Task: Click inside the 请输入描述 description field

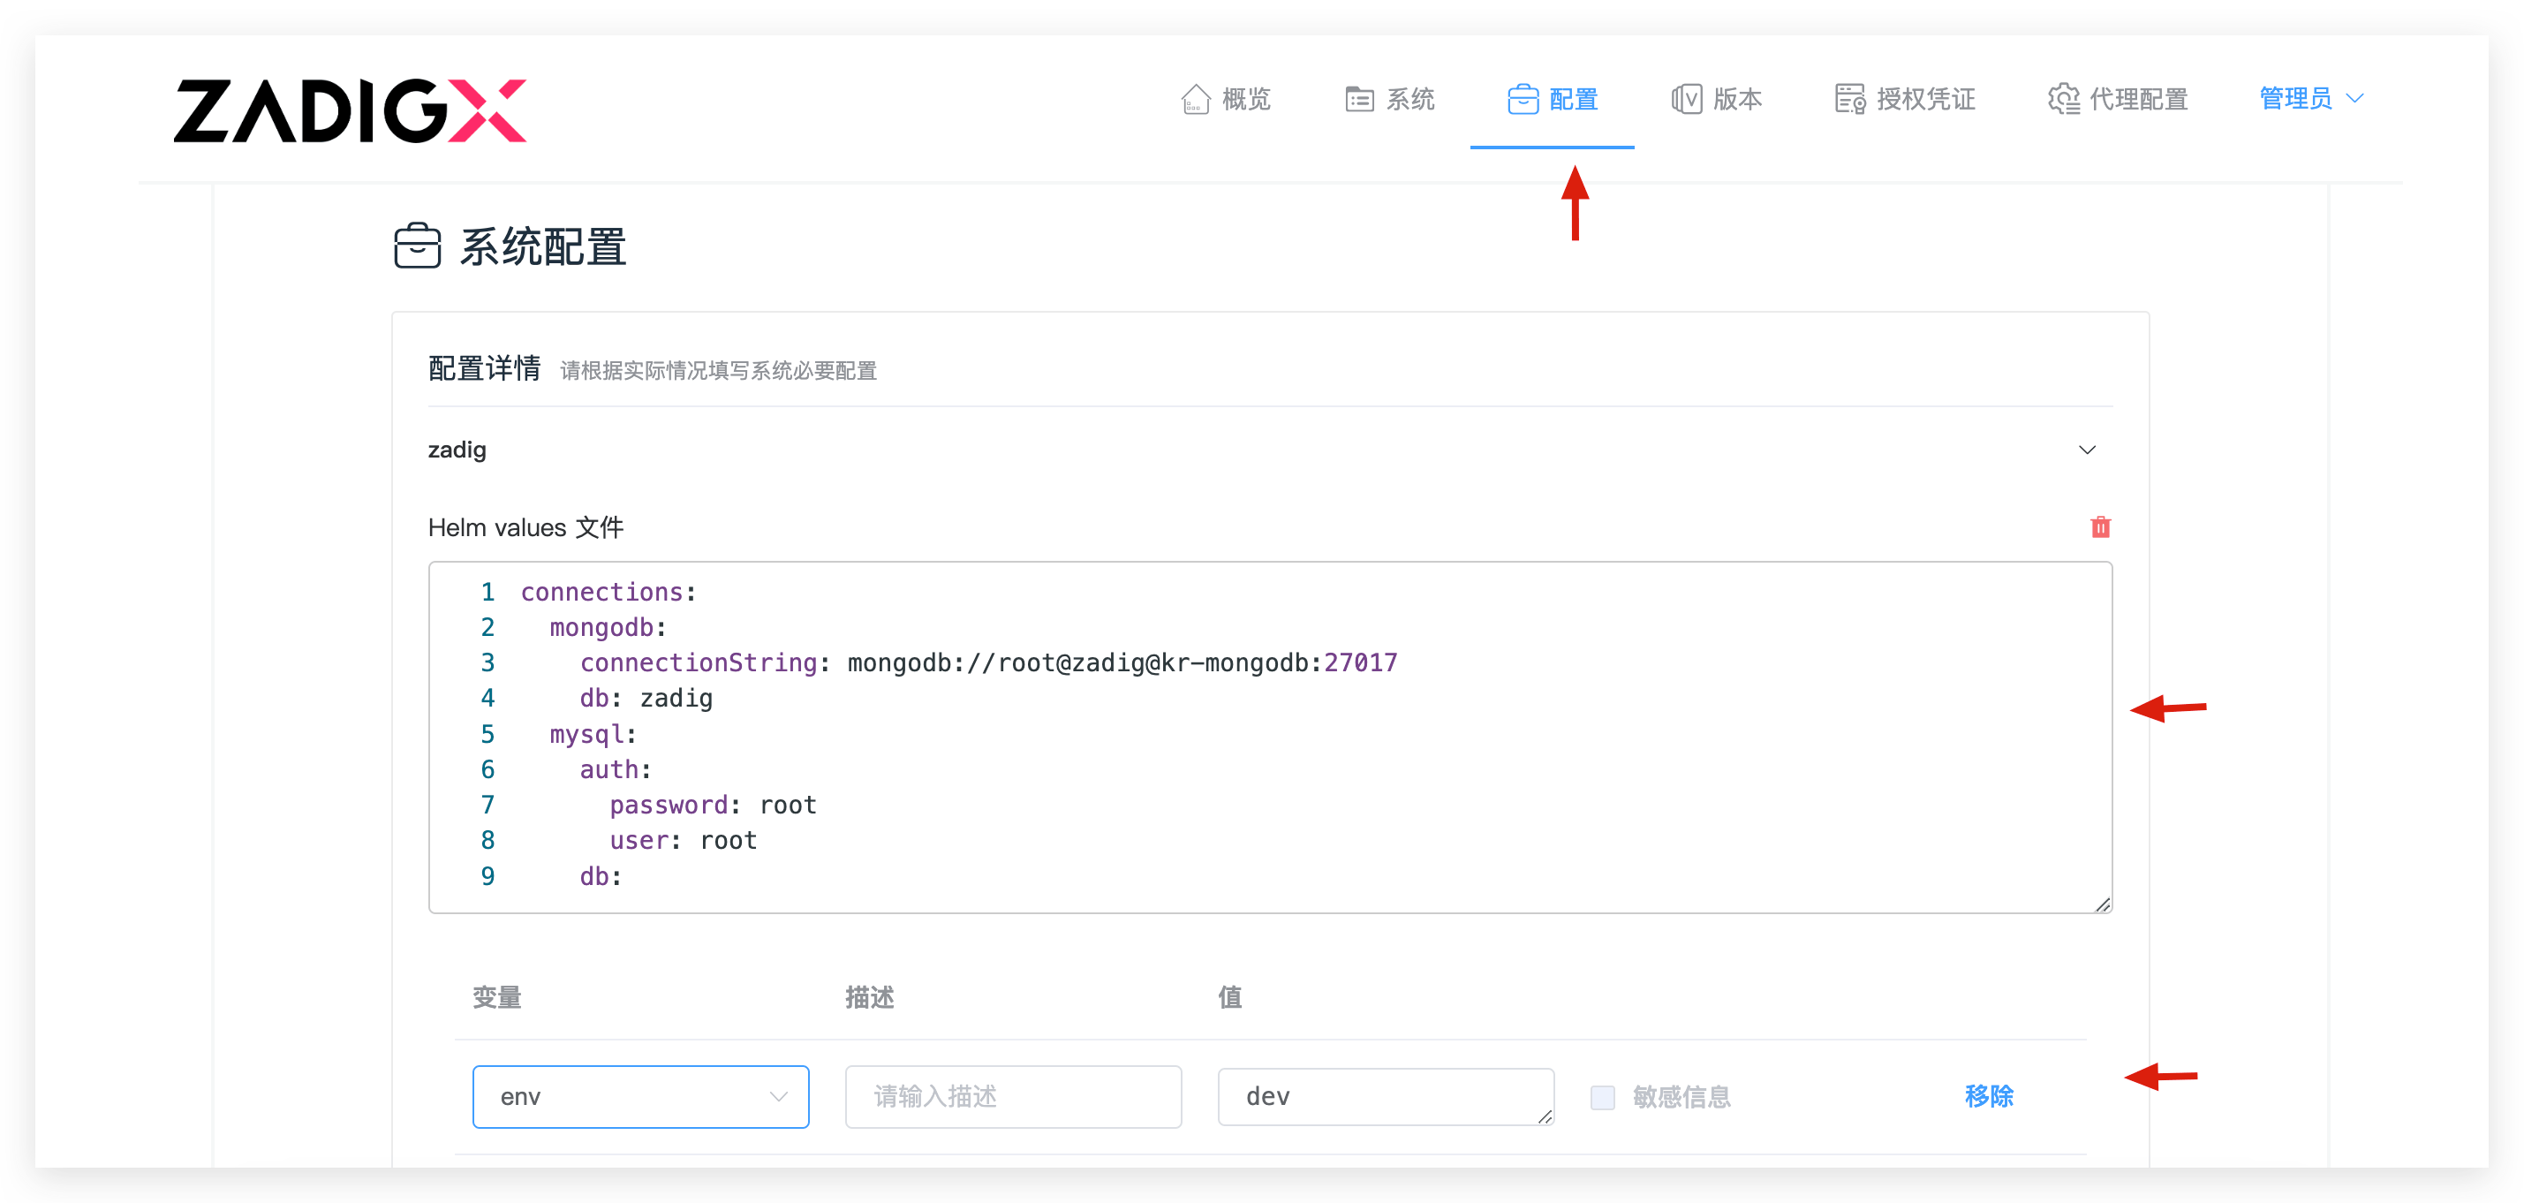Action: [x=1013, y=1097]
